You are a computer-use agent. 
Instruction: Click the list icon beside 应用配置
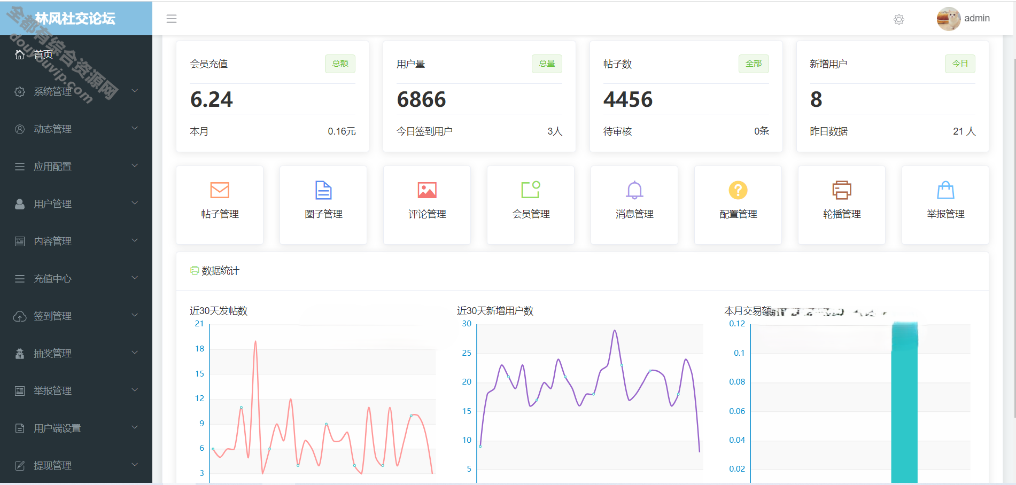pyautogui.click(x=20, y=166)
